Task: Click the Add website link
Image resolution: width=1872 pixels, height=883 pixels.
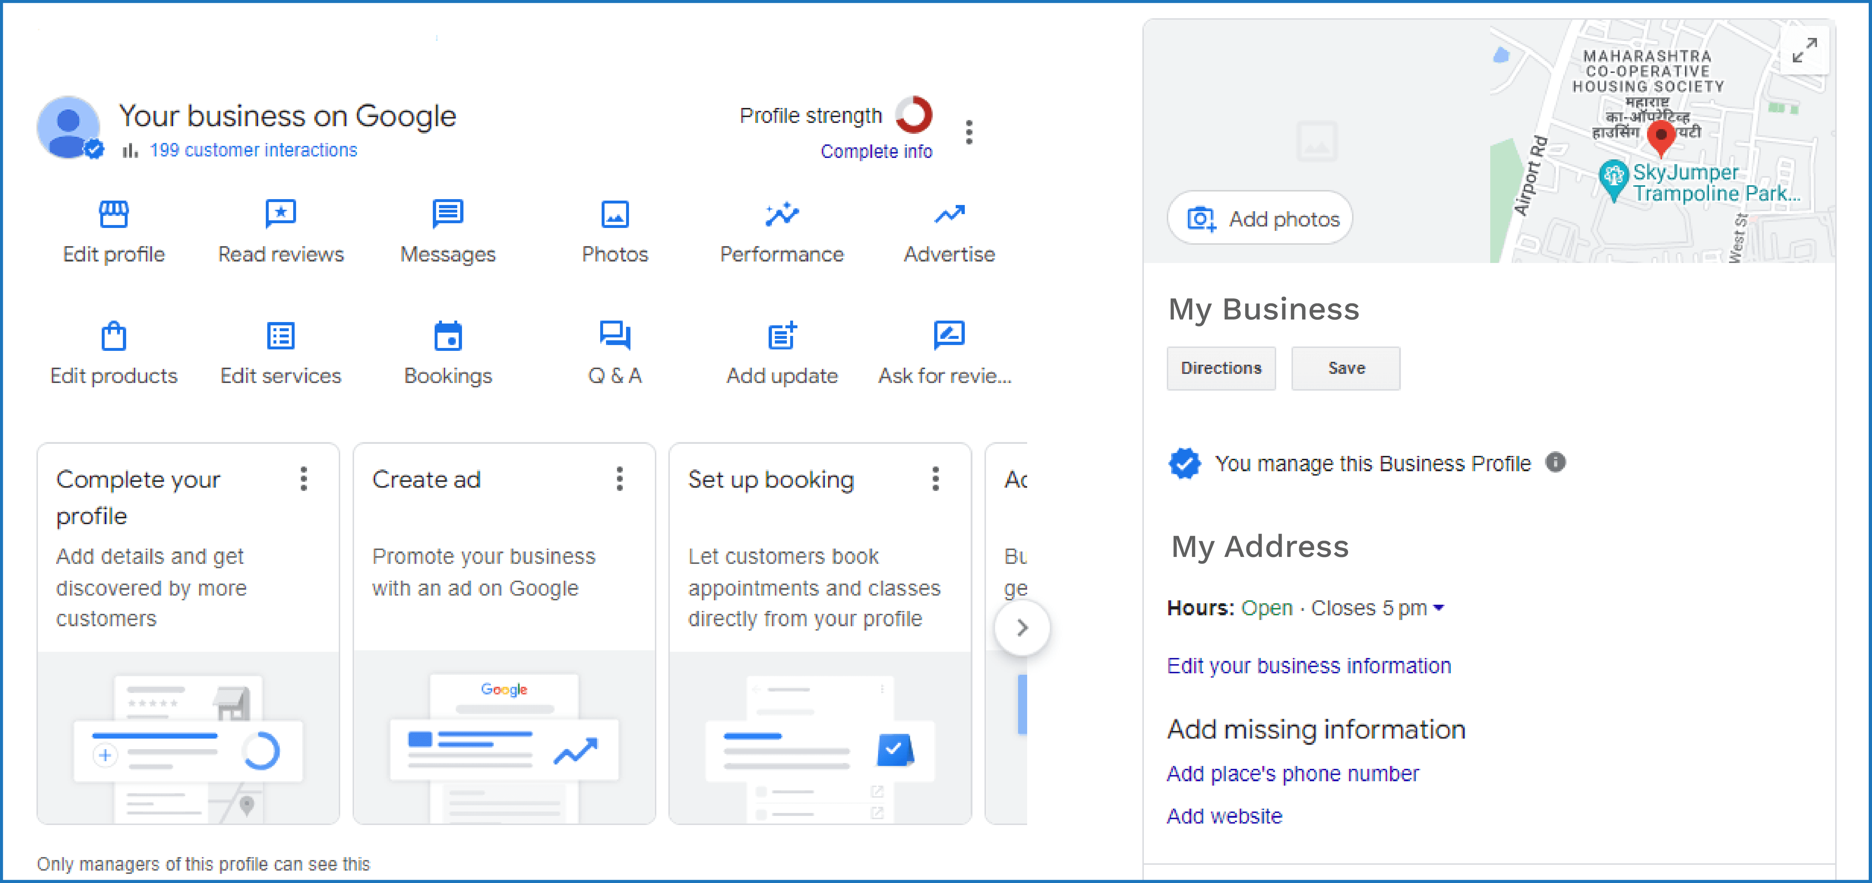Action: coord(1224,816)
